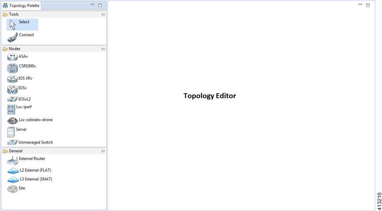Screen dimensions: 382x211
Task: Collapse the Nodes drawer header
Action: coord(54,49)
